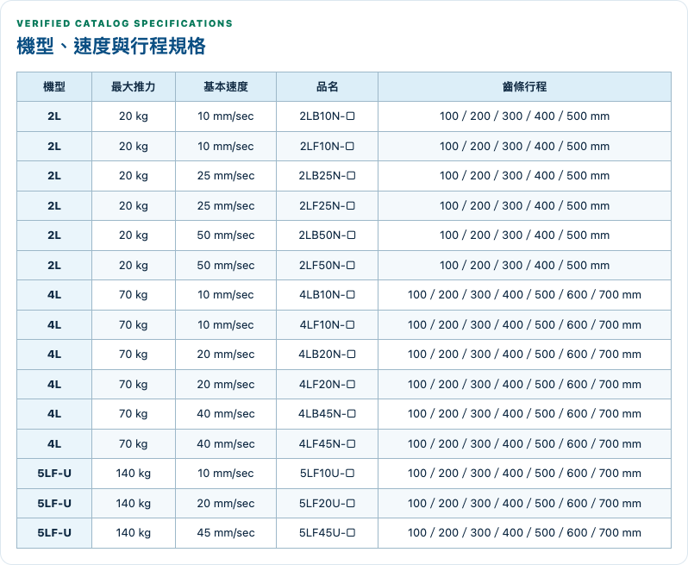The width and height of the screenshot is (688, 565).
Task: Select product name 4LF10N-□
Action: (x=327, y=325)
